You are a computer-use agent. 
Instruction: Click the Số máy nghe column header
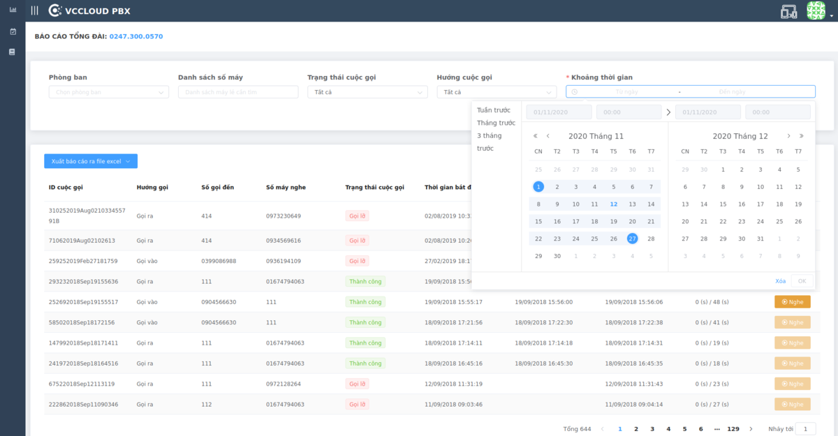pos(286,188)
